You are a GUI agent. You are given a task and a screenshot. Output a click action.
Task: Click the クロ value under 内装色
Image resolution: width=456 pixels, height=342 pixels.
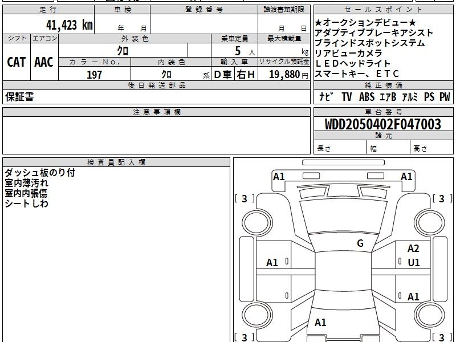point(166,74)
